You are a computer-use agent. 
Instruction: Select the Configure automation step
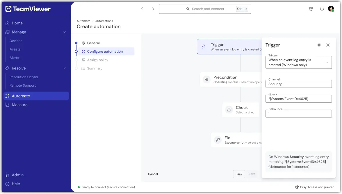[x=106, y=51]
